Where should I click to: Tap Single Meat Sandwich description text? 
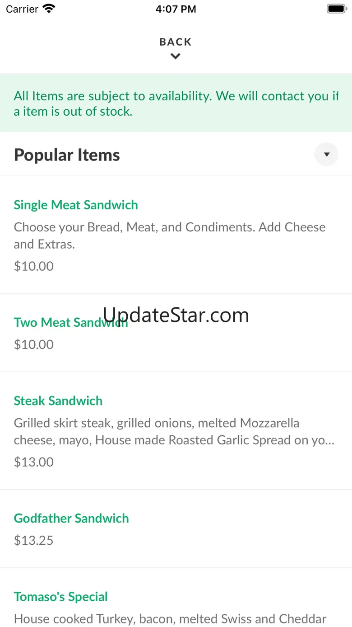pos(170,236)
